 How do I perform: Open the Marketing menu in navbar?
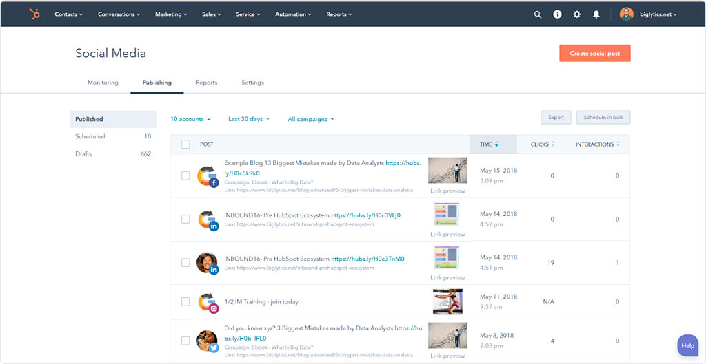(x=171, y=14)
